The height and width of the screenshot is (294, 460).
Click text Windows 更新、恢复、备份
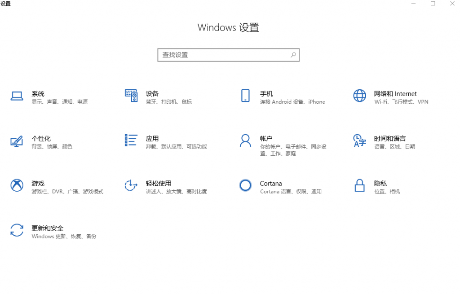(64, 236)
